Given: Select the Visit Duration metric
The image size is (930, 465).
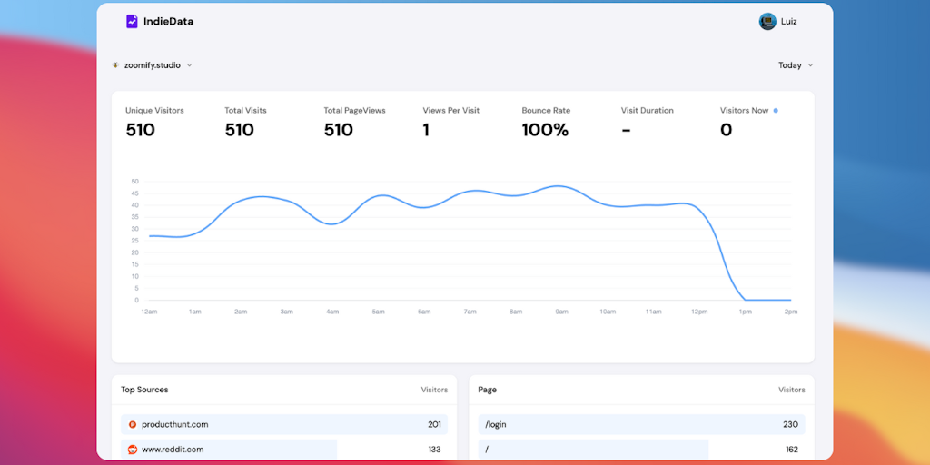Looking at the screenshot, I should 647,123.
